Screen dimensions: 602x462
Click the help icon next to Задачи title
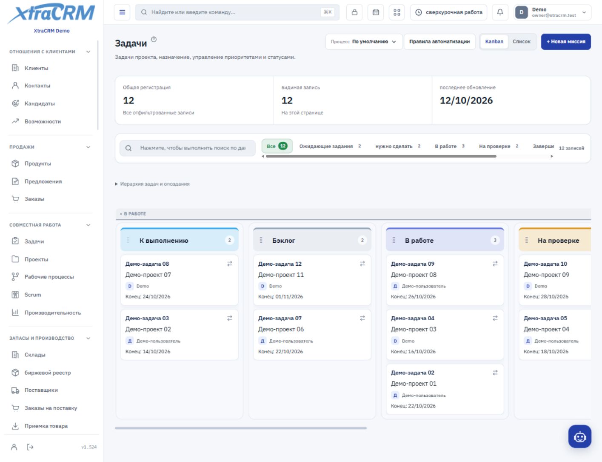coord(154,39)
